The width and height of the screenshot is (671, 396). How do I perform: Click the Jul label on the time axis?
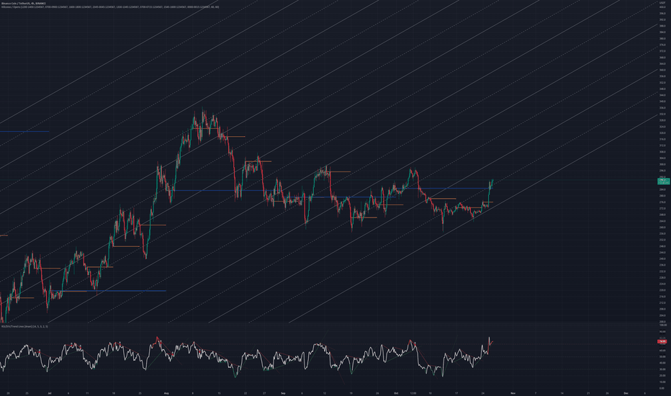(49, 392)
